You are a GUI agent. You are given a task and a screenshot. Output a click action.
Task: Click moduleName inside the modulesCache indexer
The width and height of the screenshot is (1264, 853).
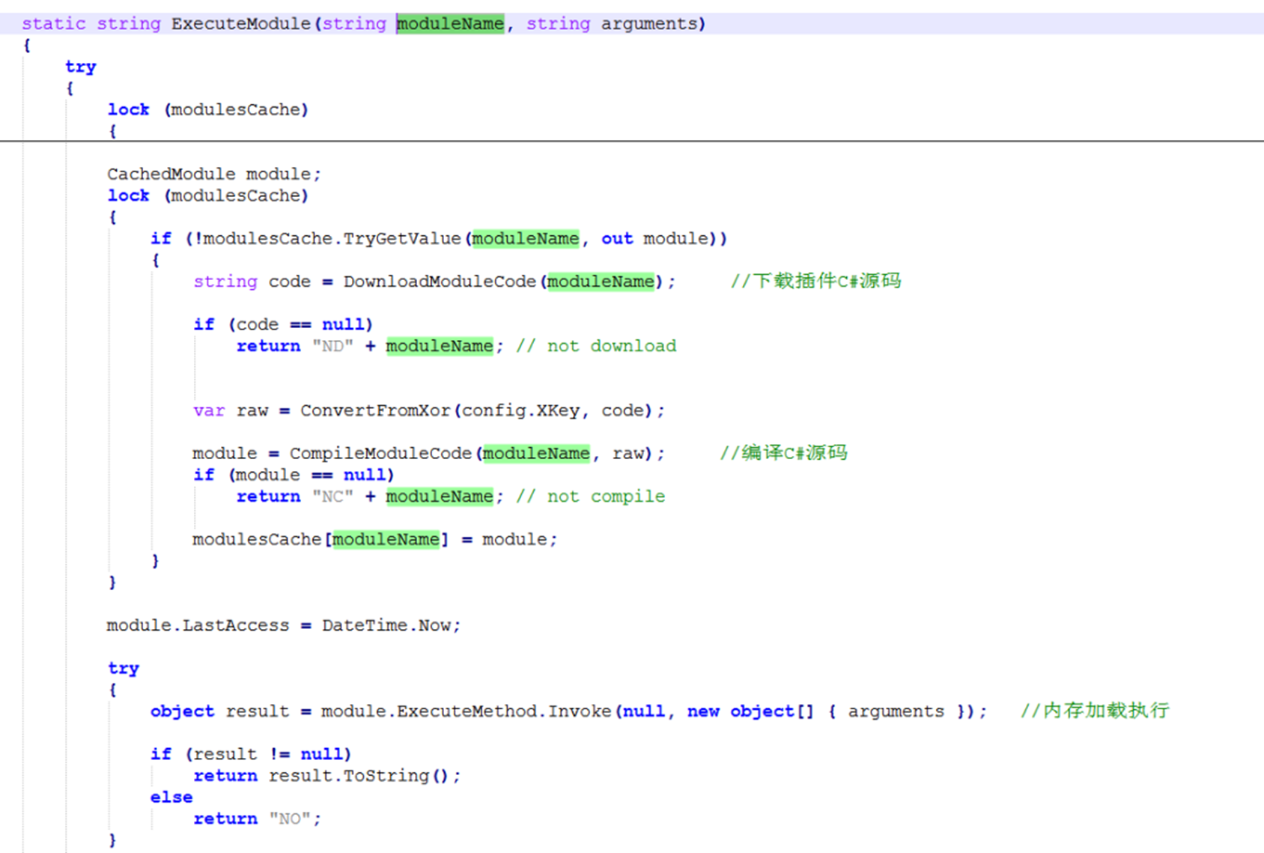pyautogui.click(x=386, y=540)
